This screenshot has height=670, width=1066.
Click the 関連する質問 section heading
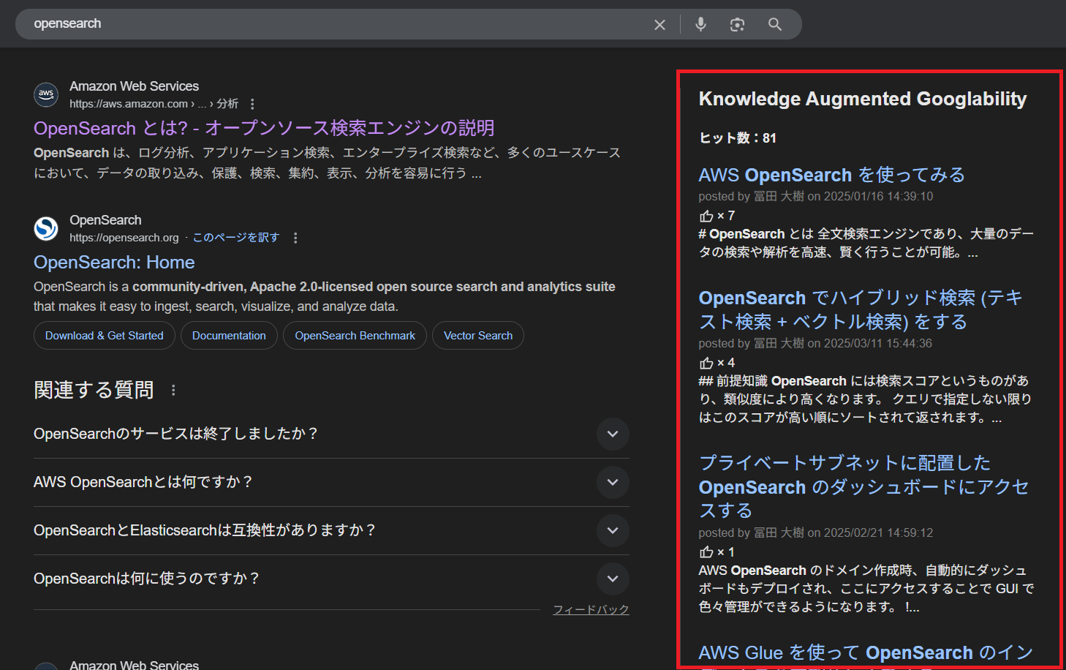(94, 390)
